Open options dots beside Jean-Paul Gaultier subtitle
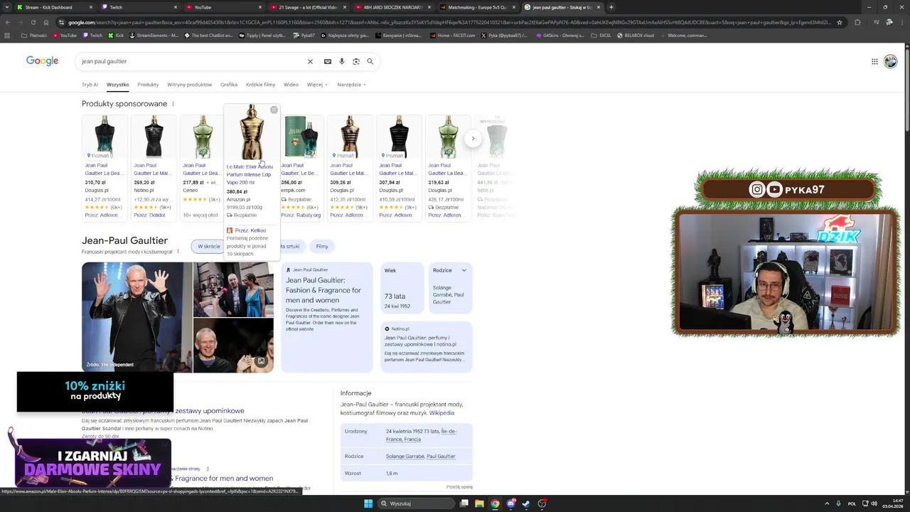910x512 pixels. point(178,252)
